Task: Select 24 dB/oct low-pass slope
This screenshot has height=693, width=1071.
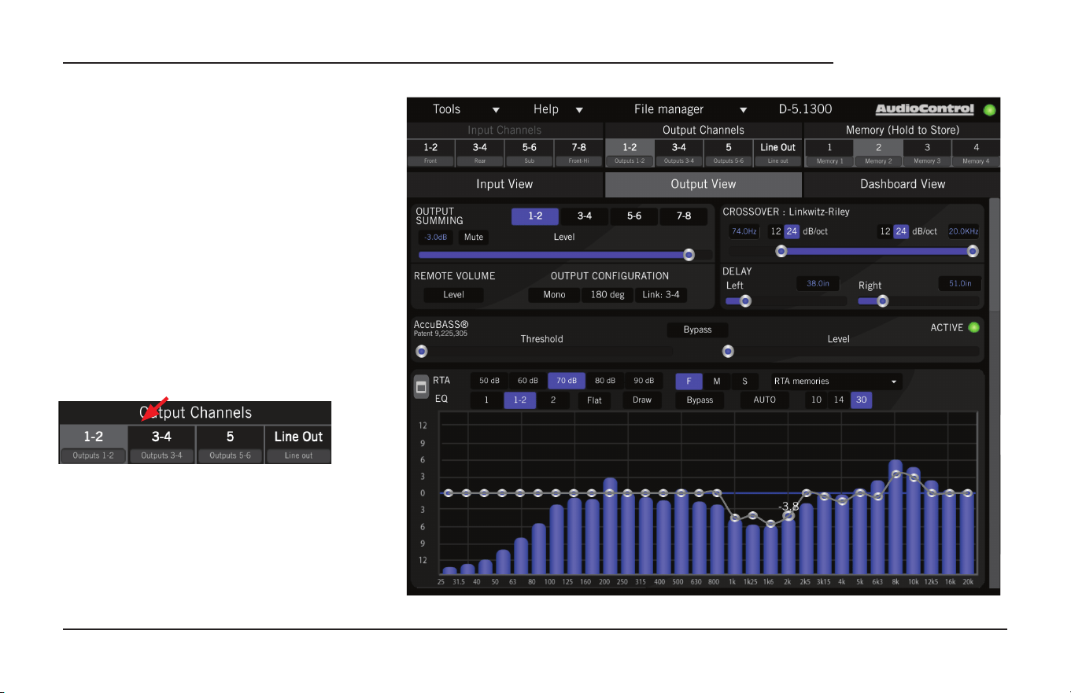Action: [x=902, y=231]
